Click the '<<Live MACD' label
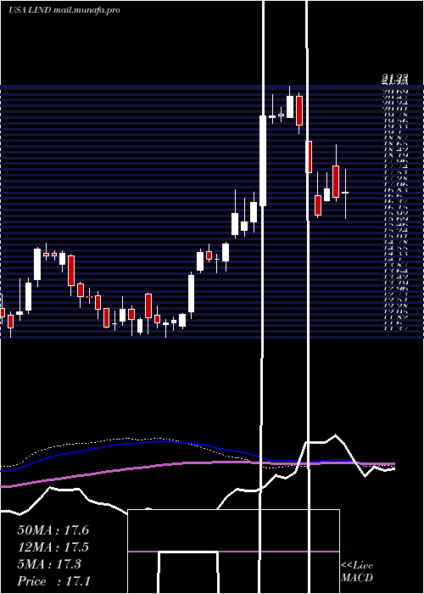The height and width of the screenshot is (594, 424). [x=357, y=572]
